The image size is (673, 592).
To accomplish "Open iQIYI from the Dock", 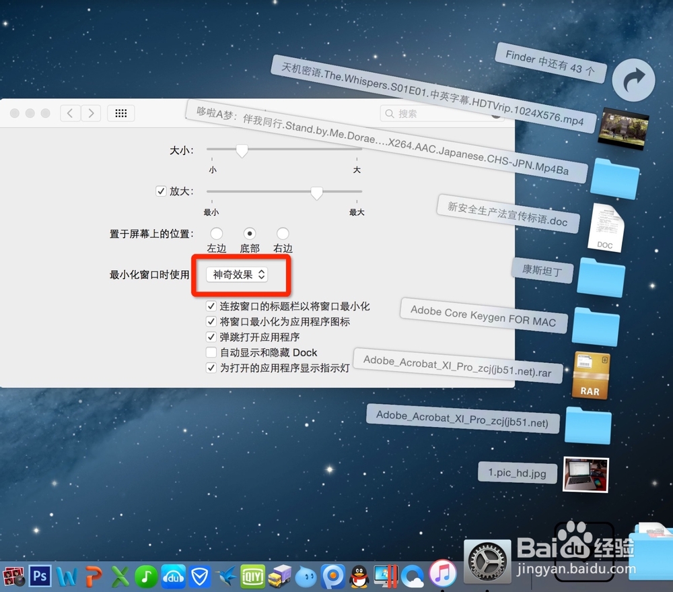I will 252,577.
